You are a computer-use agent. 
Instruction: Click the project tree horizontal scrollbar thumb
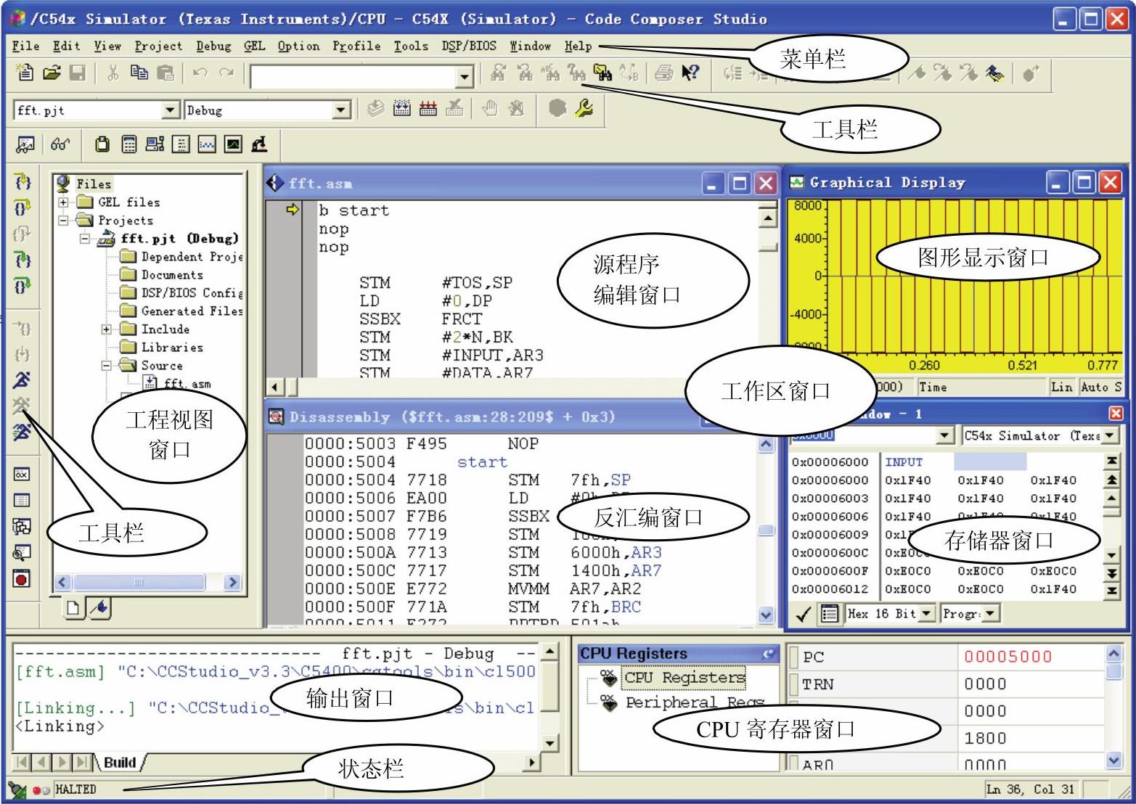coord(139,582)
